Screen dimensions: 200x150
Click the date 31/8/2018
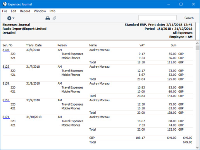point(33,84)
